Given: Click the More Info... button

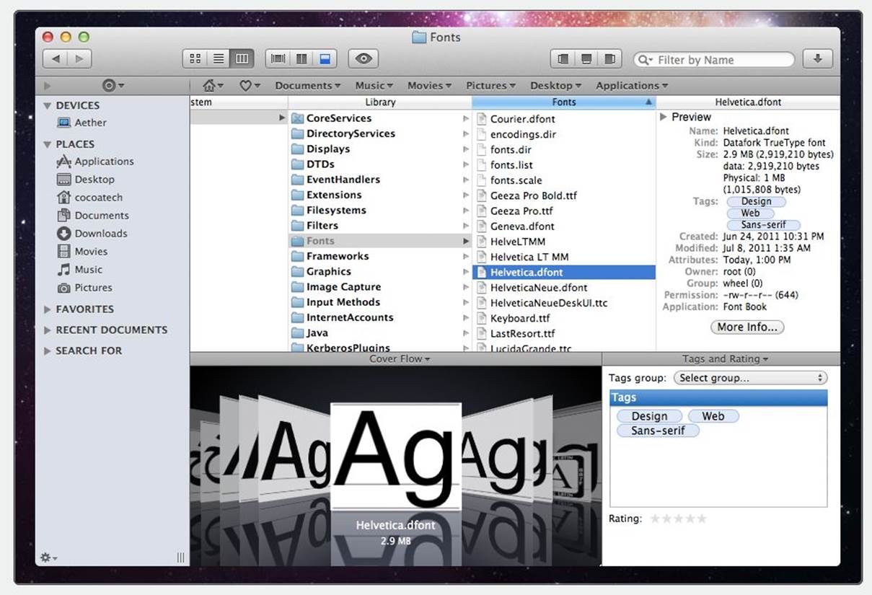Looking at the screenshot, I should (x=747, y=327).
